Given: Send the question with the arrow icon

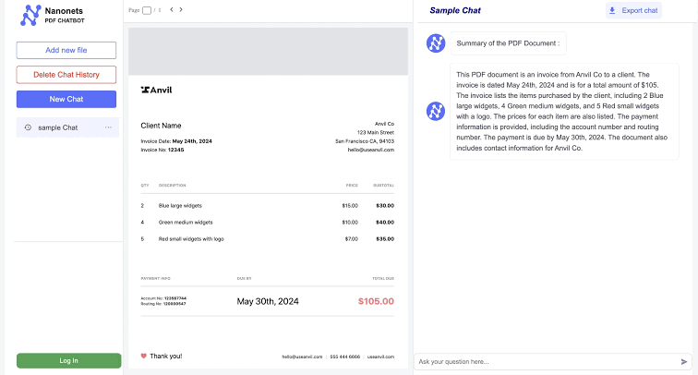Looking at the screenshot, I should pyautogui.click(x=684, y=362).
